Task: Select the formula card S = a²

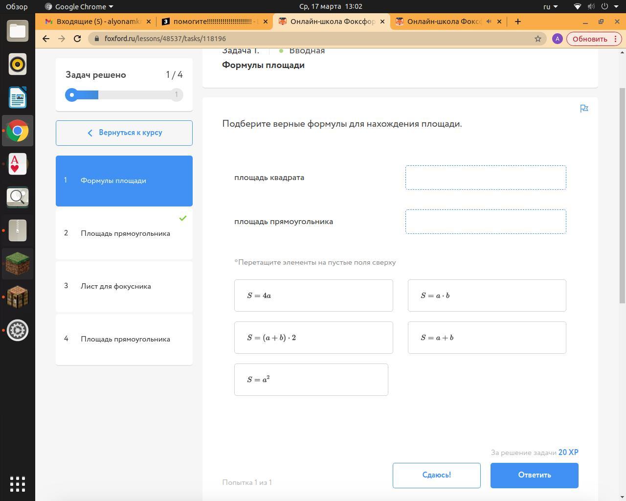Action: click(311, 380)
